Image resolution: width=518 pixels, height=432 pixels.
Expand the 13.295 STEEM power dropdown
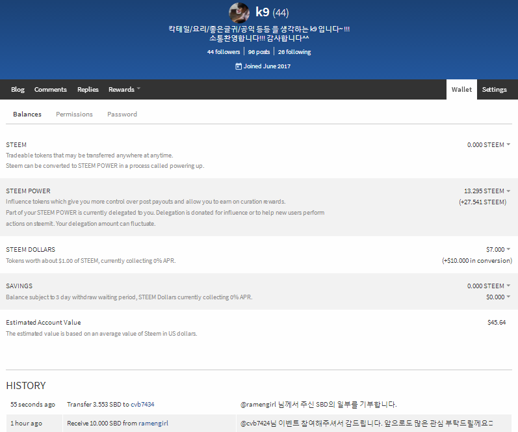(x=487, y=191)
